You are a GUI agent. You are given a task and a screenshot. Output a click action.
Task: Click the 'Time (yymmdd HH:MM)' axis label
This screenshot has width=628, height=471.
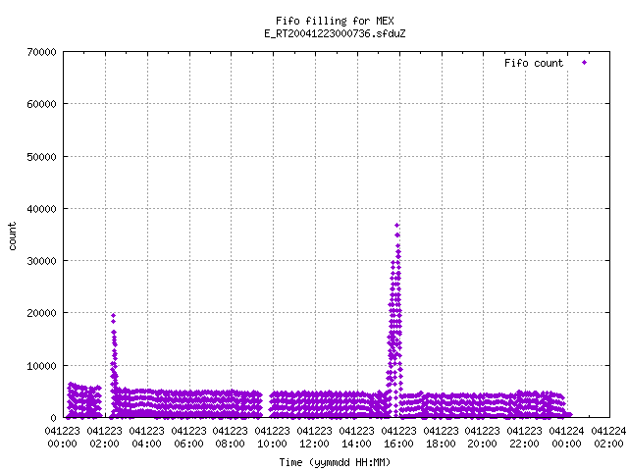click(335, 462)
